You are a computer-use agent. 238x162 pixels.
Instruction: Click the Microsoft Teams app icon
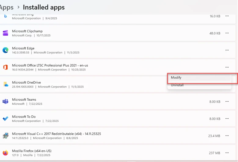tap(5, 102)
